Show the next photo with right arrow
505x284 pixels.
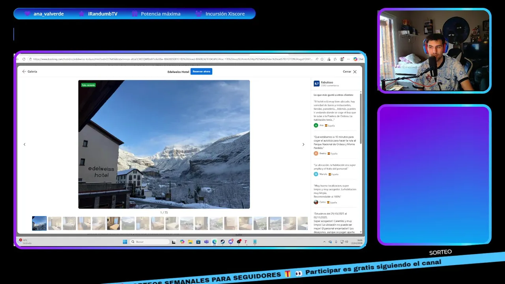pyautogui.click(x=303, y=144)
